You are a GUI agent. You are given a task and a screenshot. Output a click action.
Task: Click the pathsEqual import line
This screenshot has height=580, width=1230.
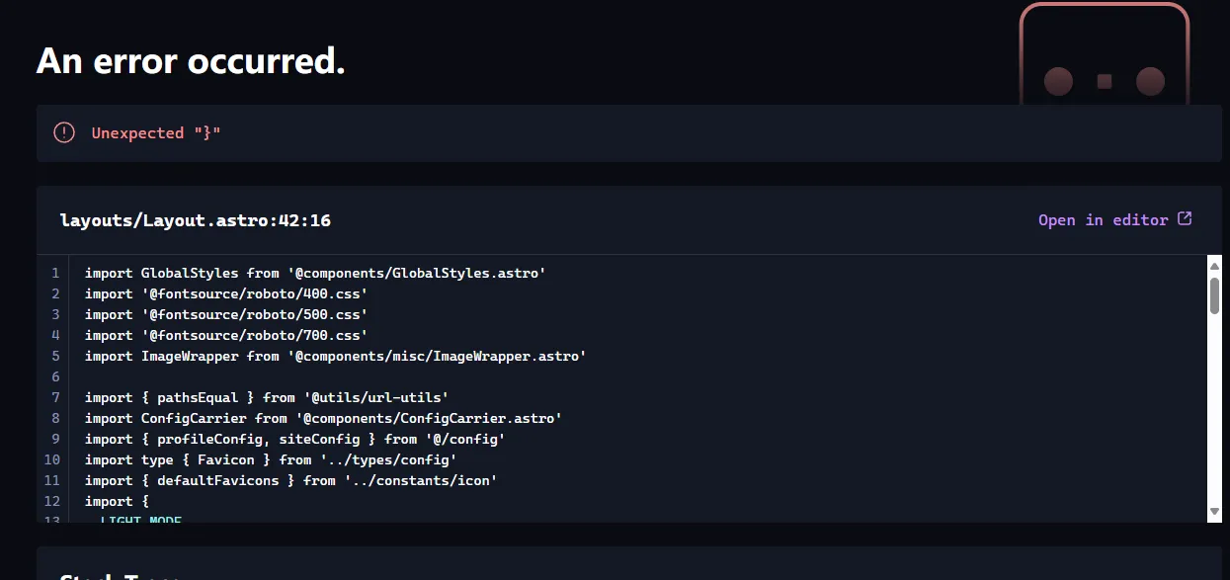click(267, 397)
